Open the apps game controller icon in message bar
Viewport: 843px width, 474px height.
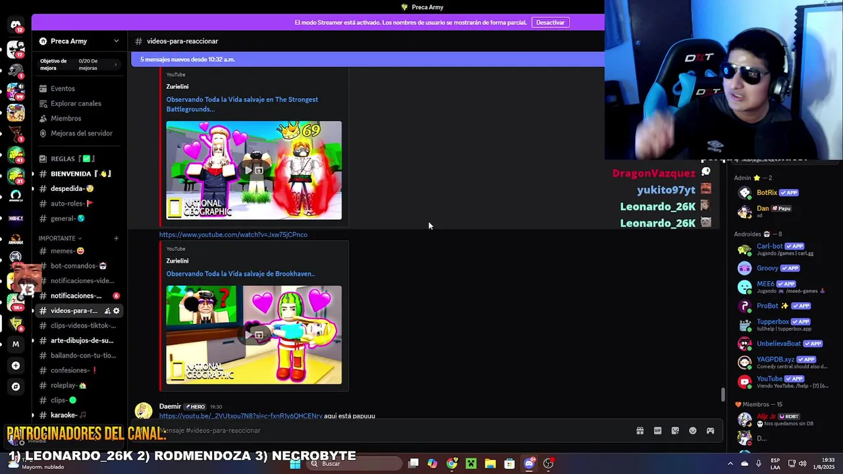[x=711, y=431]
